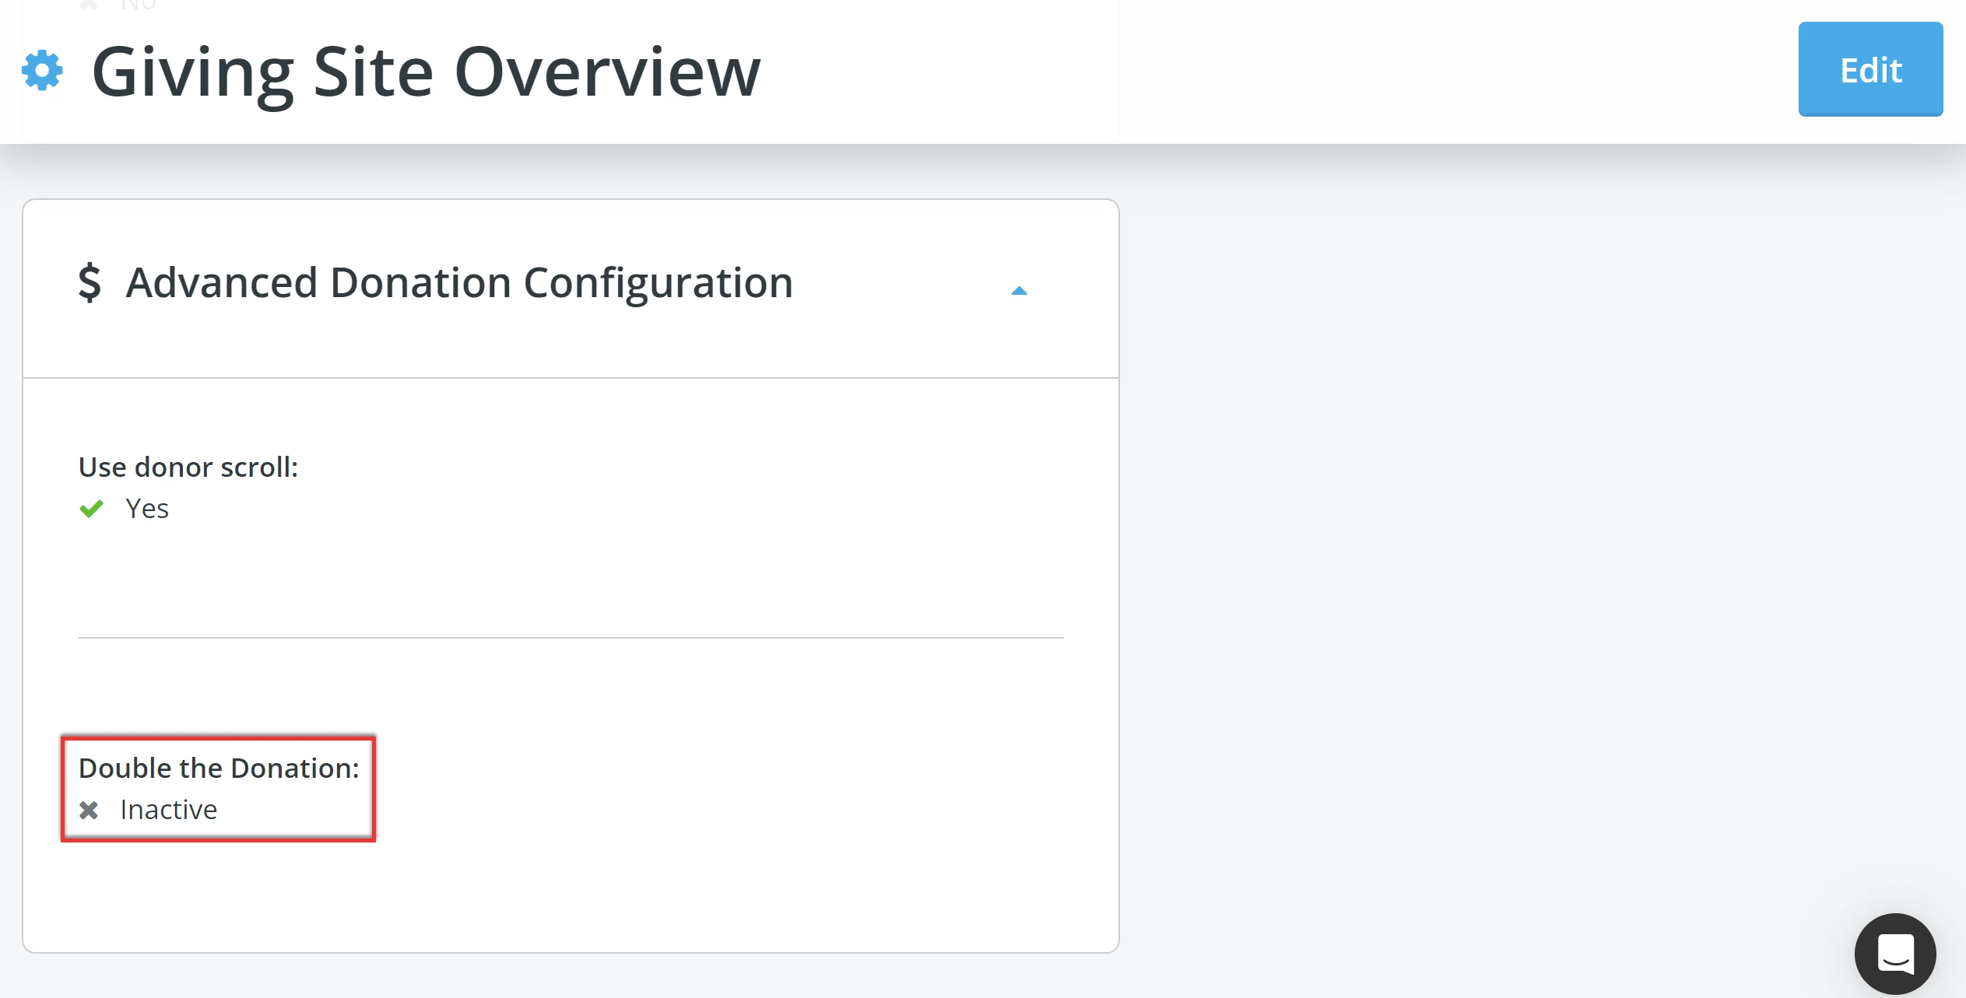Click the Advanced Donation Configuration heading

[x=458, y=282]
